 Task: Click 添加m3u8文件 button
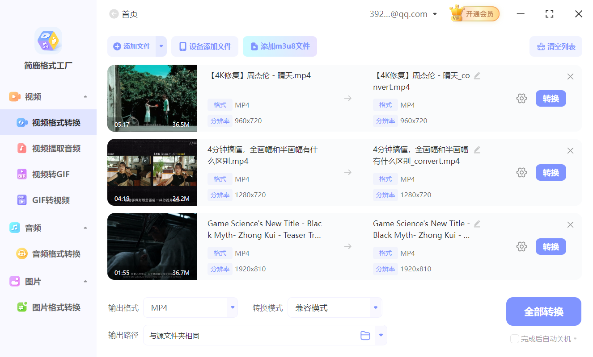[x=280, y=46]
